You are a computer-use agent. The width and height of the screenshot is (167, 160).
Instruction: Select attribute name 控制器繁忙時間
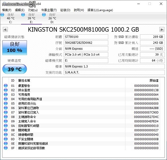(28, 126)
